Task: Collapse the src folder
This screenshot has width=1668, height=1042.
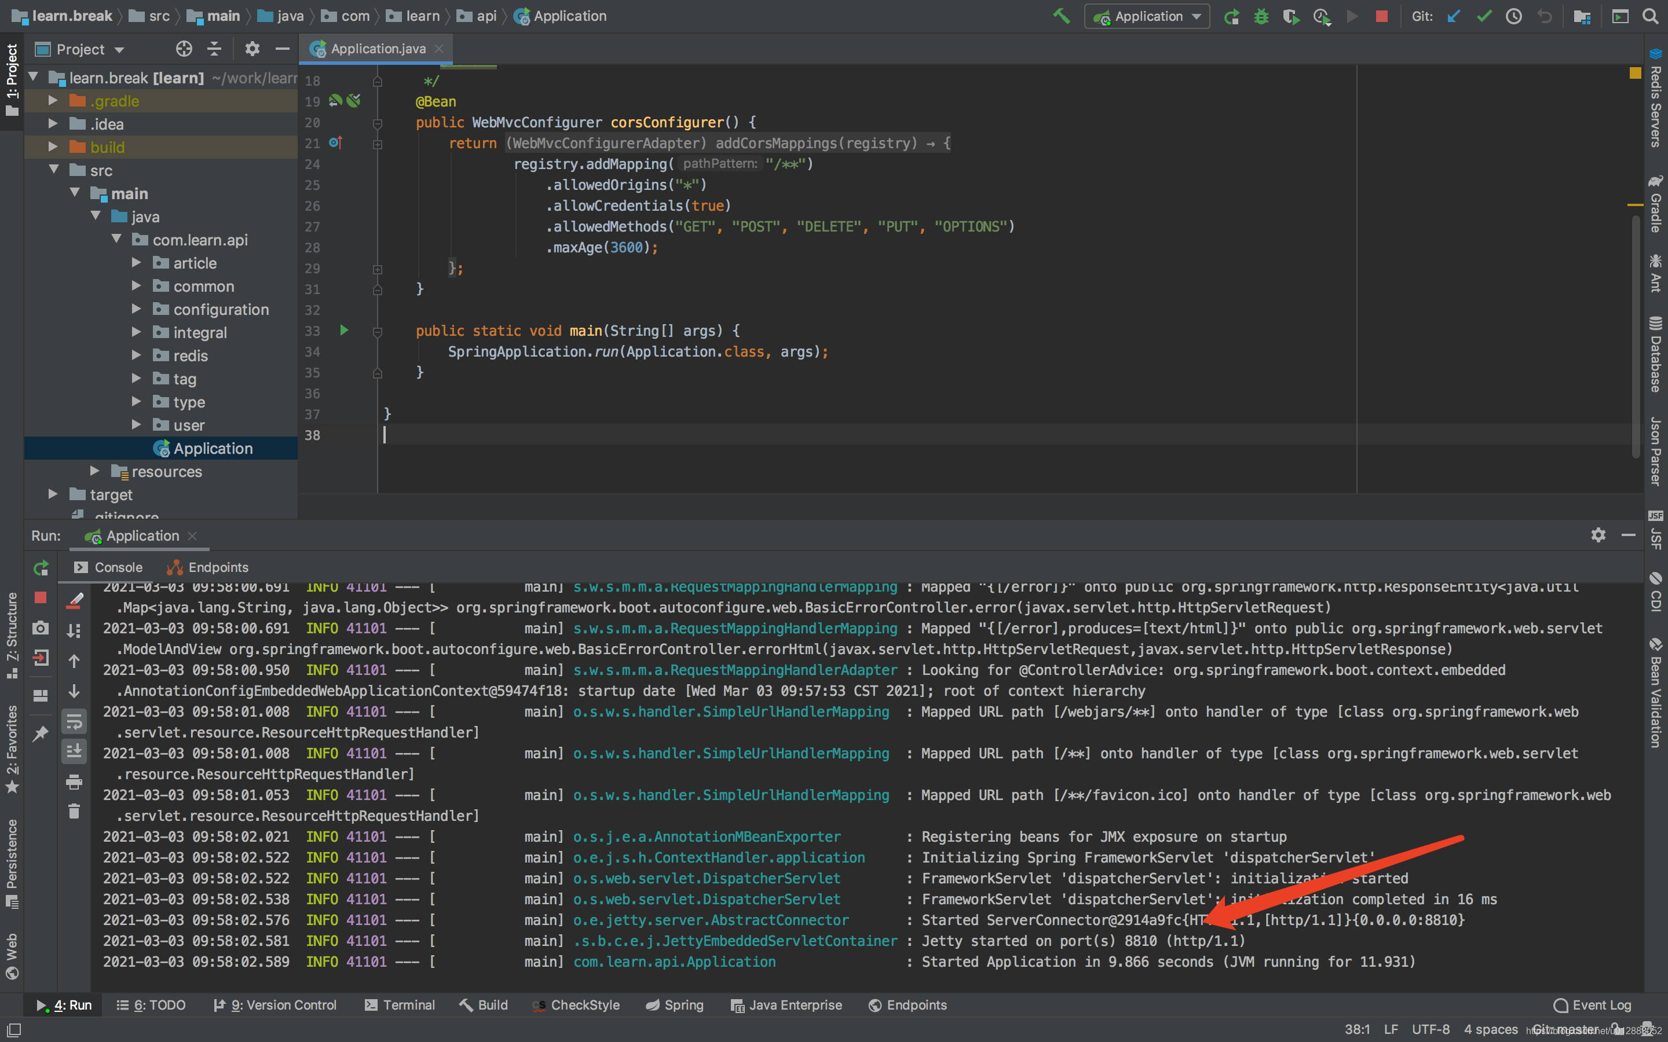Action: (x=54, y=170)
